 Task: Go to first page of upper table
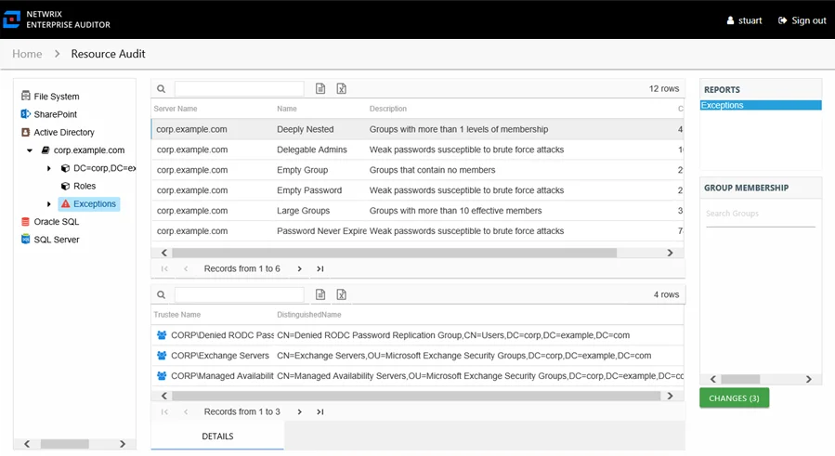click(164, 269)
